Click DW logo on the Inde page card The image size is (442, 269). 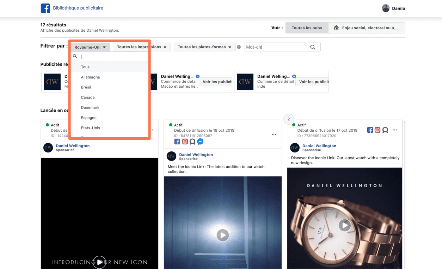pyautogui.click(x=245, y=82)
